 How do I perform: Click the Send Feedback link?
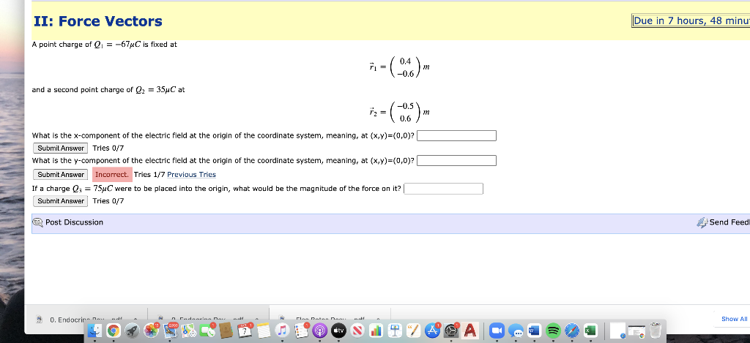click(x=729, y=222)
